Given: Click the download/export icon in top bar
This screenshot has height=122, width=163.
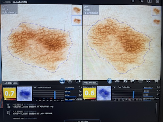Looking at the screenshot, I should [x=149, y=1].
